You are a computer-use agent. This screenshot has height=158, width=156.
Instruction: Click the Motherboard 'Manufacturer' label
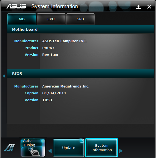tap(26, 41)
